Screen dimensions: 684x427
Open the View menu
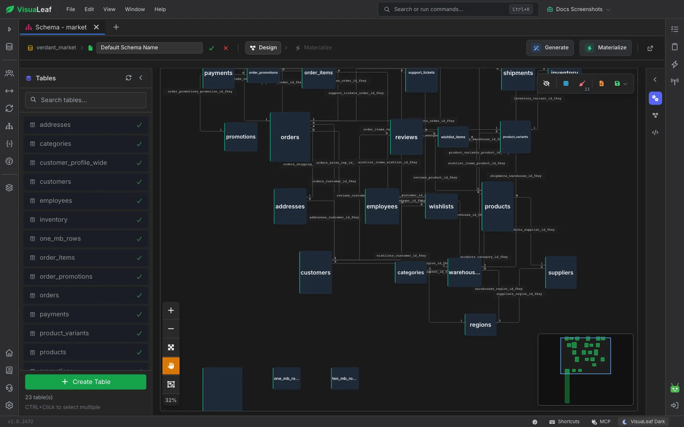pyautogui.click(x=109, y=9)
